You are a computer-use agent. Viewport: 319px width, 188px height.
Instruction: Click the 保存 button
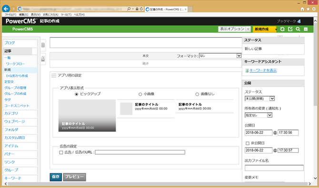pyautogui.click(x=56, y=177)
